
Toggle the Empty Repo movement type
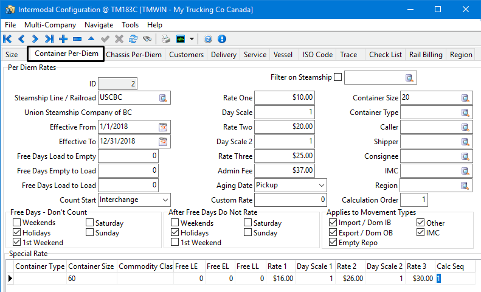coord(333,243)
